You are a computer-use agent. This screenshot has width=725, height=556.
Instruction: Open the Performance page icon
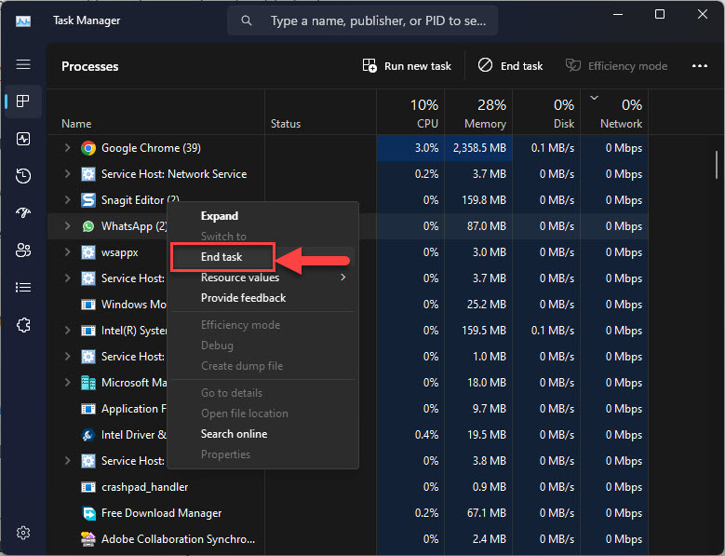[23, 139]
